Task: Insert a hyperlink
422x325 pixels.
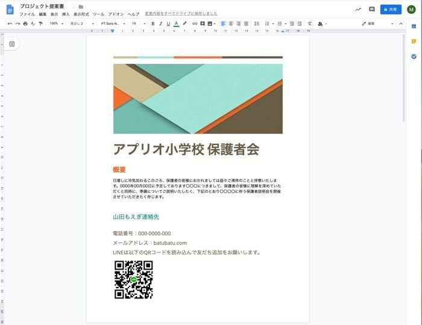Action: click(x=195, y=23)
